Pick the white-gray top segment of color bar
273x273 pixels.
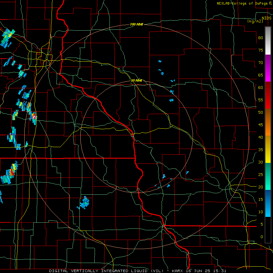pos(268,41)
